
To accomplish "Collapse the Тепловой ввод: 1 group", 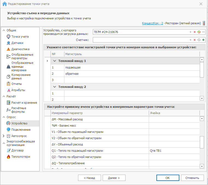I will pyautogui.click(x=54, y=61).
